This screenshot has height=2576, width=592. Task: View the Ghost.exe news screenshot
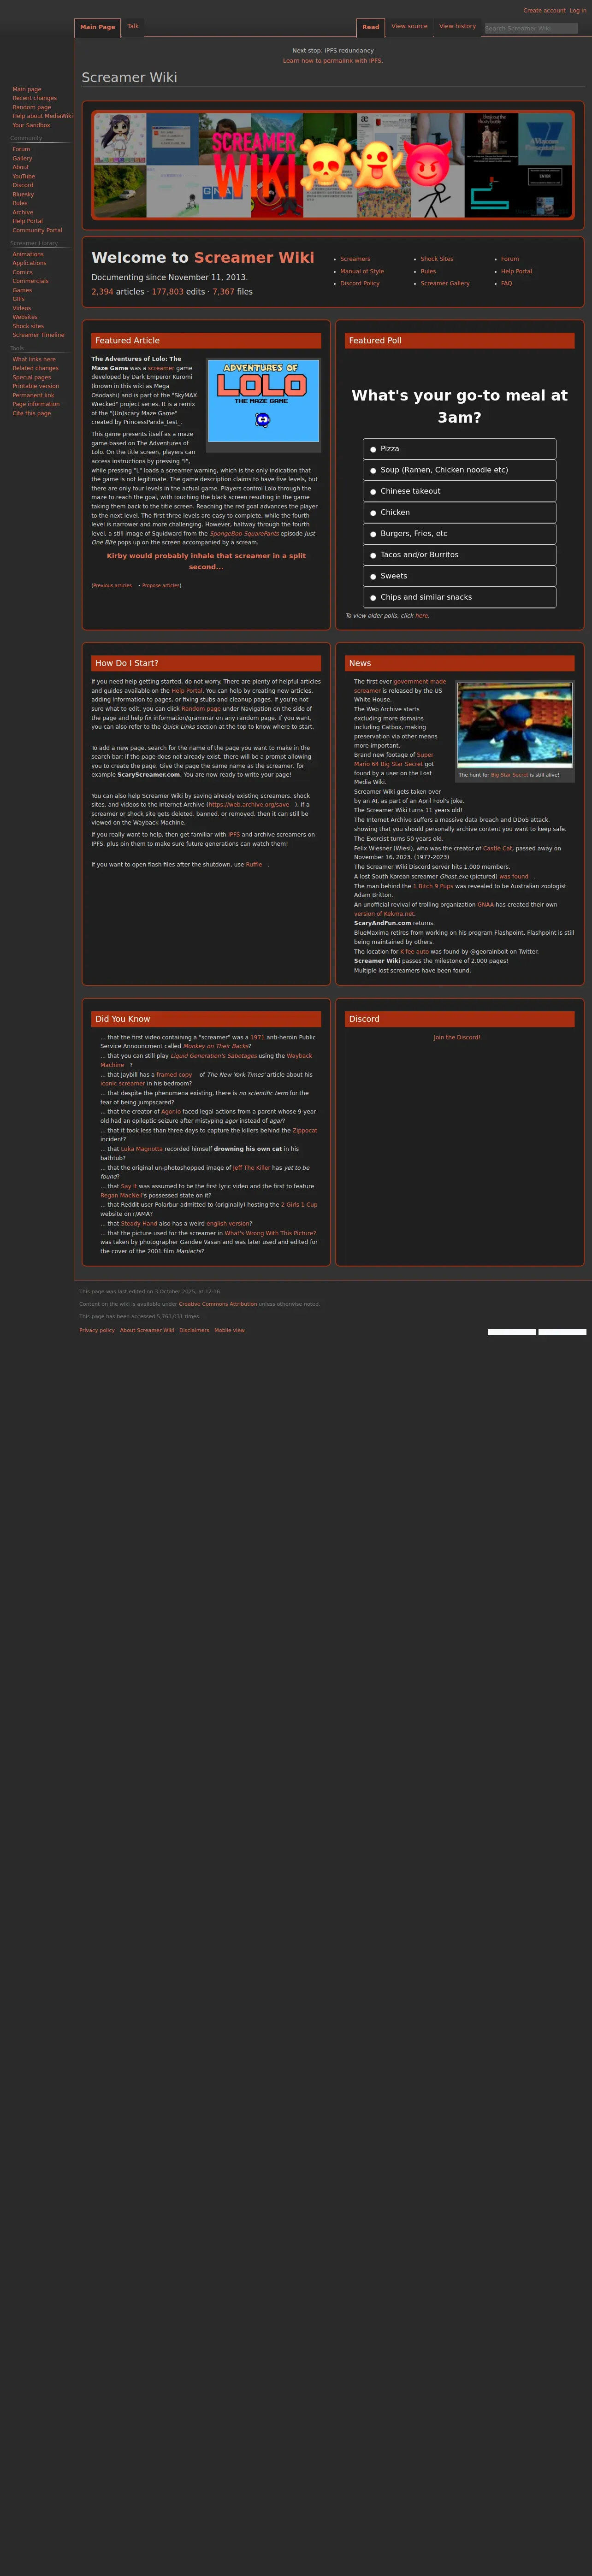pyautogui.click(x=515, y=725)
